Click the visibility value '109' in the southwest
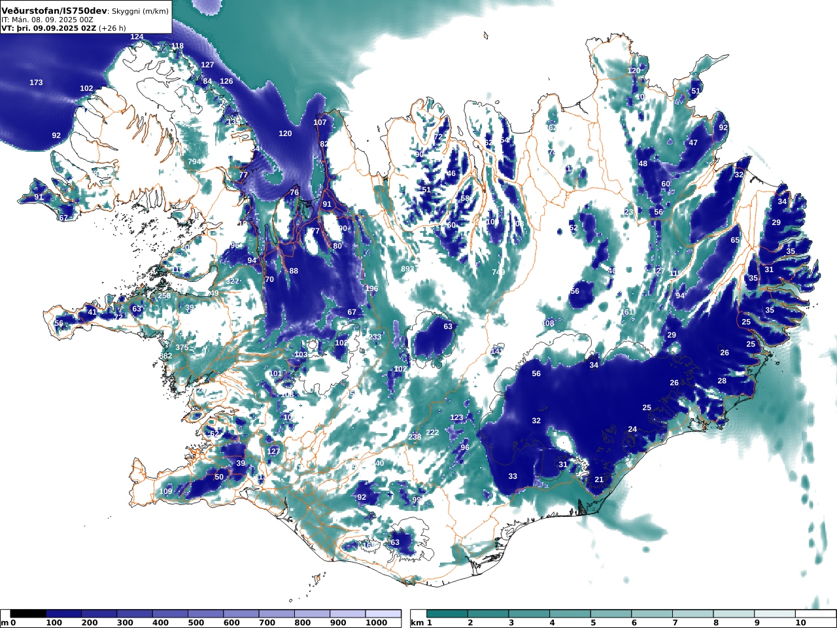This screenshot has width=837, height=628. pos(165,491)
